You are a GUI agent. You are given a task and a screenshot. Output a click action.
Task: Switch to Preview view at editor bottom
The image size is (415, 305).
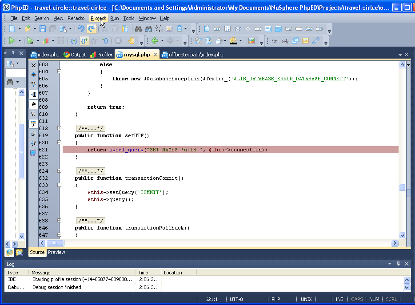click(x=56, y=252)
